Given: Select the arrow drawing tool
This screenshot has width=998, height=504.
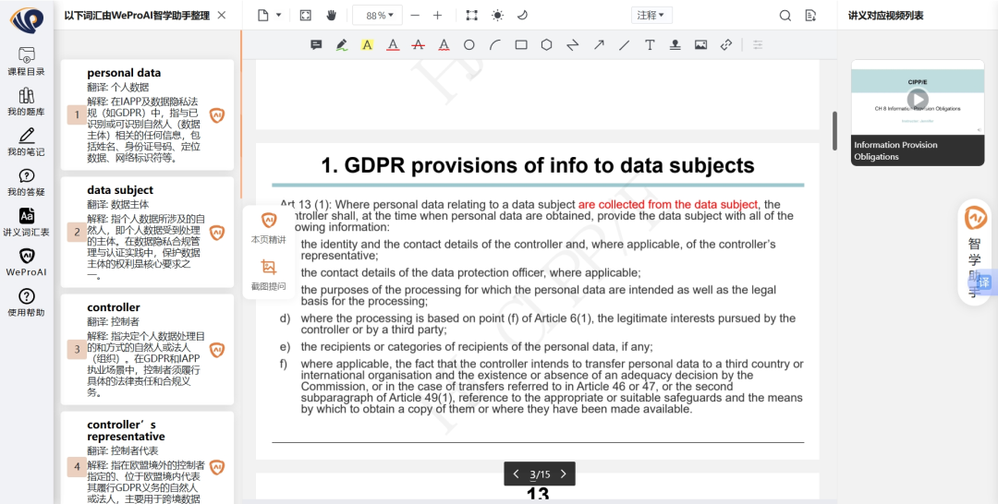Looking at the screenshot, I should pyautogui.click(x=599, y=44).
